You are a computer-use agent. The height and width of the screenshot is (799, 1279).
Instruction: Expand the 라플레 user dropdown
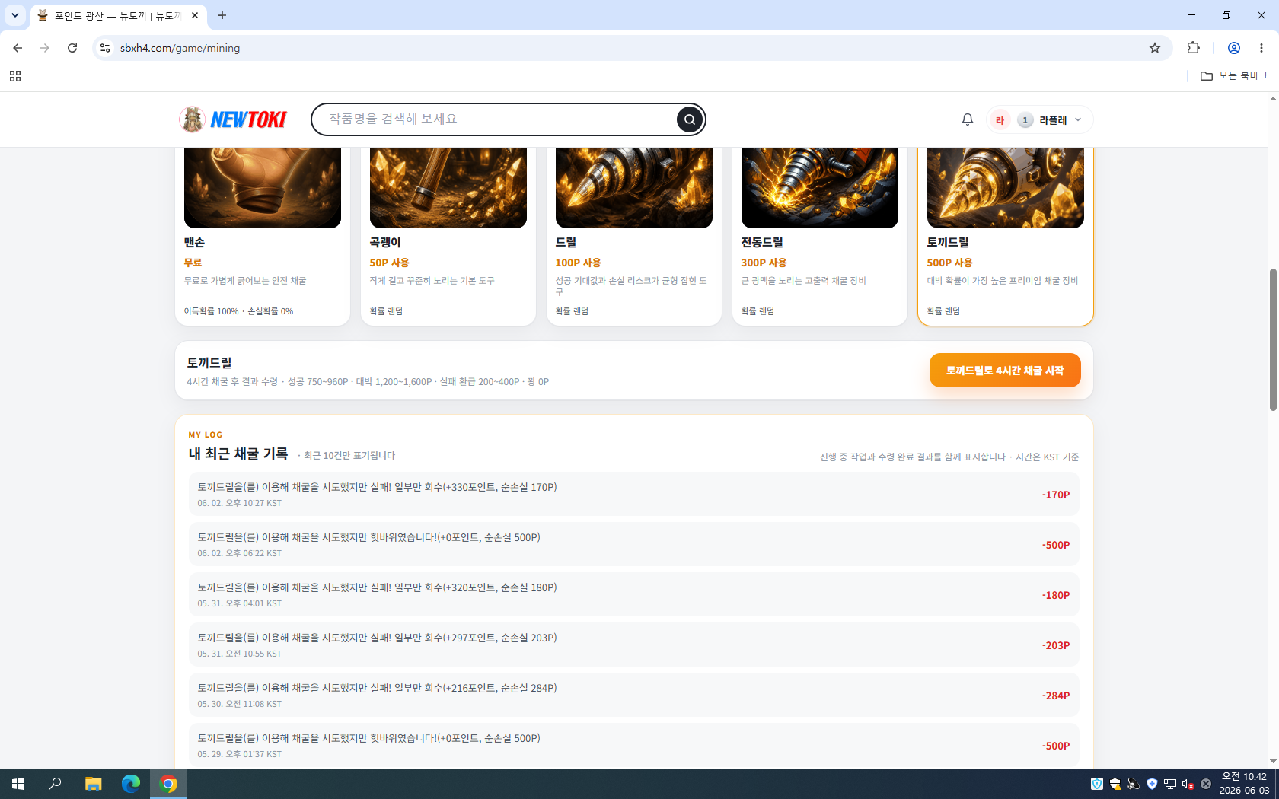[x=1040, y=119]
